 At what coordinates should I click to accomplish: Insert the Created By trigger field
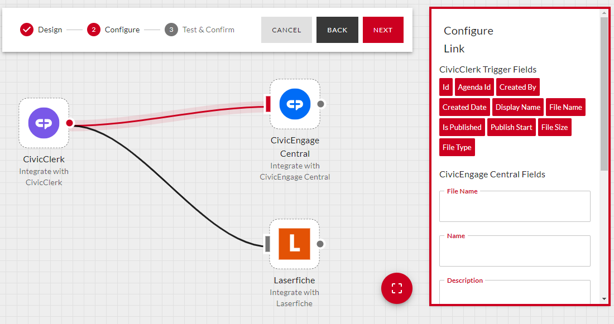coord(517,87)
